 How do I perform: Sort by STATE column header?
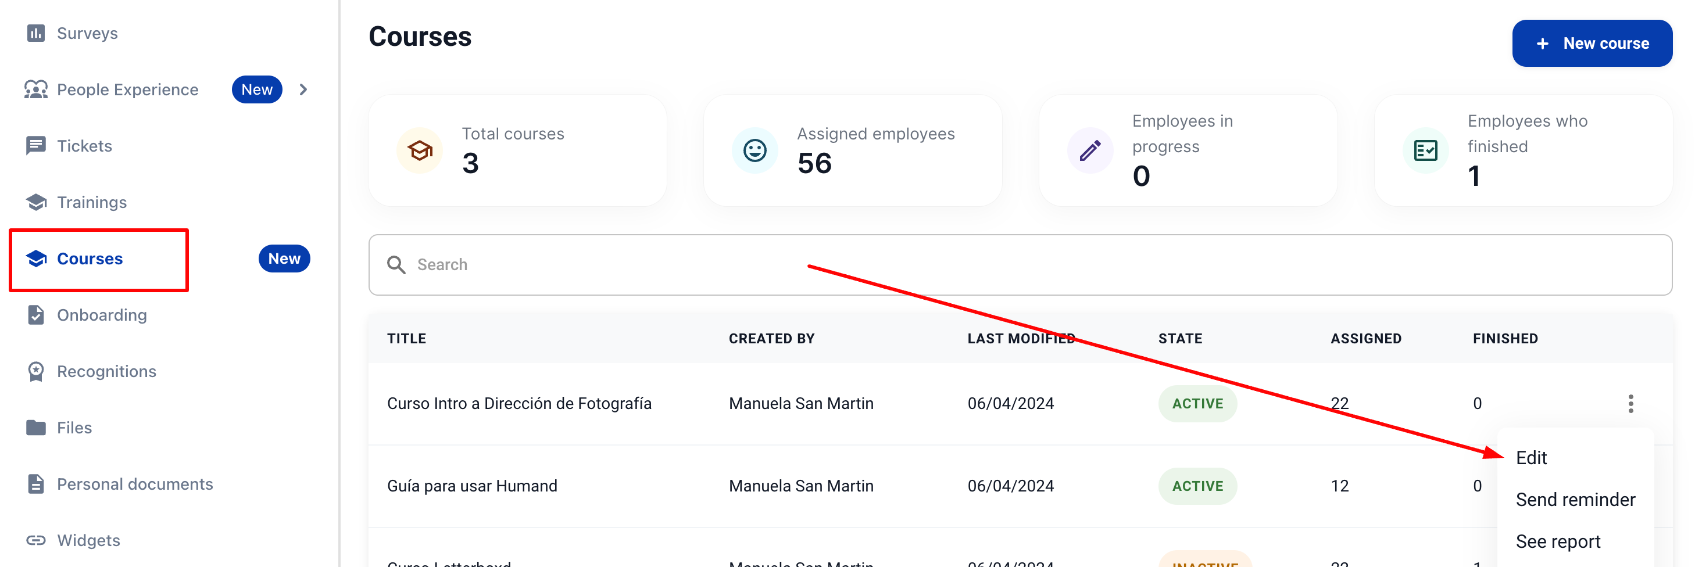point(1180,339)
